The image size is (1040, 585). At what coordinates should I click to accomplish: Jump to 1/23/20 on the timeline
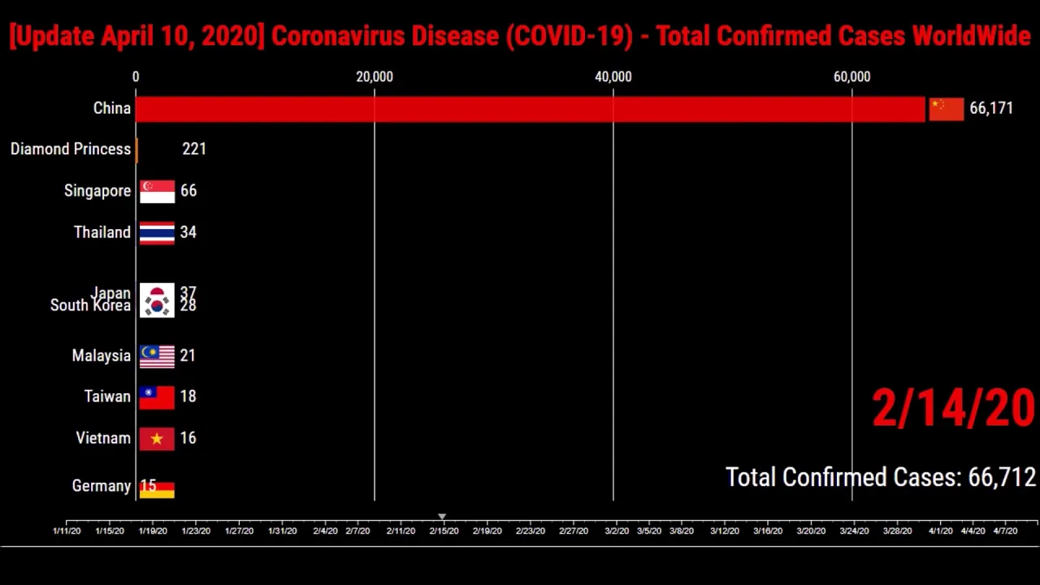[196, 531]
